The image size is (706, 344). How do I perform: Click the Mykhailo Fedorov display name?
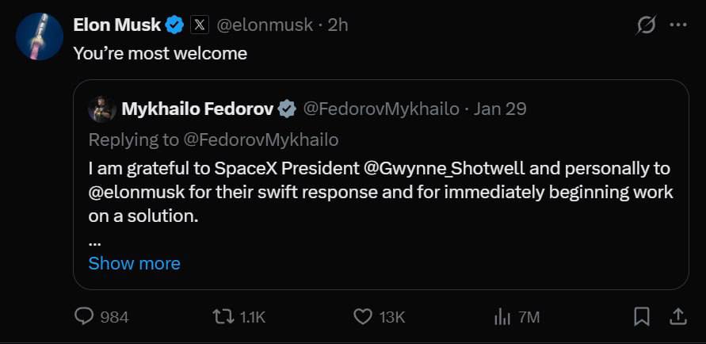(x=197, y=109)
